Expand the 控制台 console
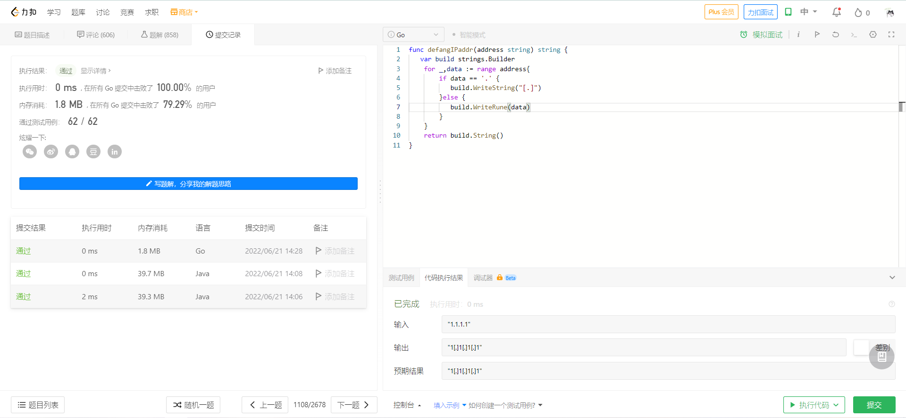906x418 pixels. click(407, 405)
